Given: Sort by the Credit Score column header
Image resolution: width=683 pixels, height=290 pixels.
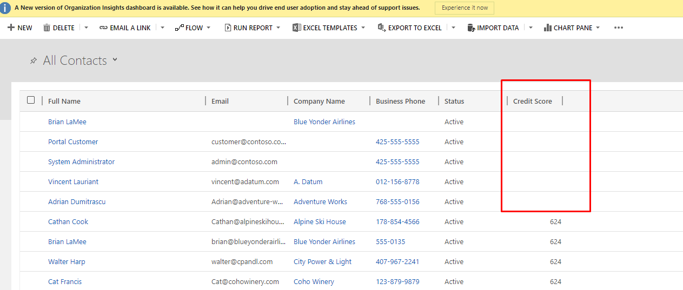Looking at the screenshot, I should tap(532, 101).
